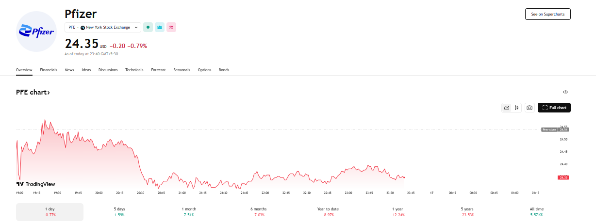
Task: Click the Pfizer company logo
Action: tap(36, 32)
